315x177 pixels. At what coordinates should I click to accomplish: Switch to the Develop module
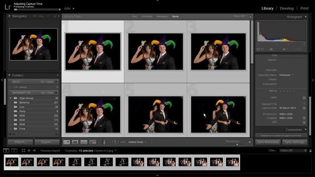click(286, 8)
